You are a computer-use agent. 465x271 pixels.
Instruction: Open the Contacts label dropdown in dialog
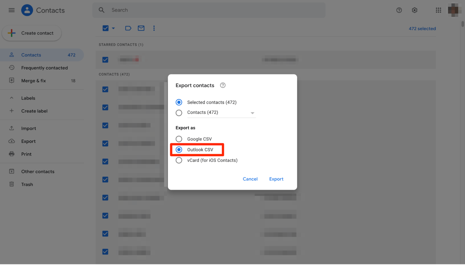click(x=252, y=113)
